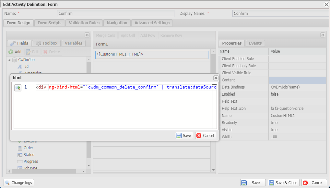Image resolution: width=330 pixels, height=188 pixels.
Task: Open the Validation Rules tab
Action: coord(84,23)
